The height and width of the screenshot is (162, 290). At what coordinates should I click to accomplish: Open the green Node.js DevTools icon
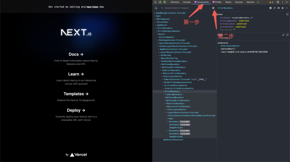(165, 2)
